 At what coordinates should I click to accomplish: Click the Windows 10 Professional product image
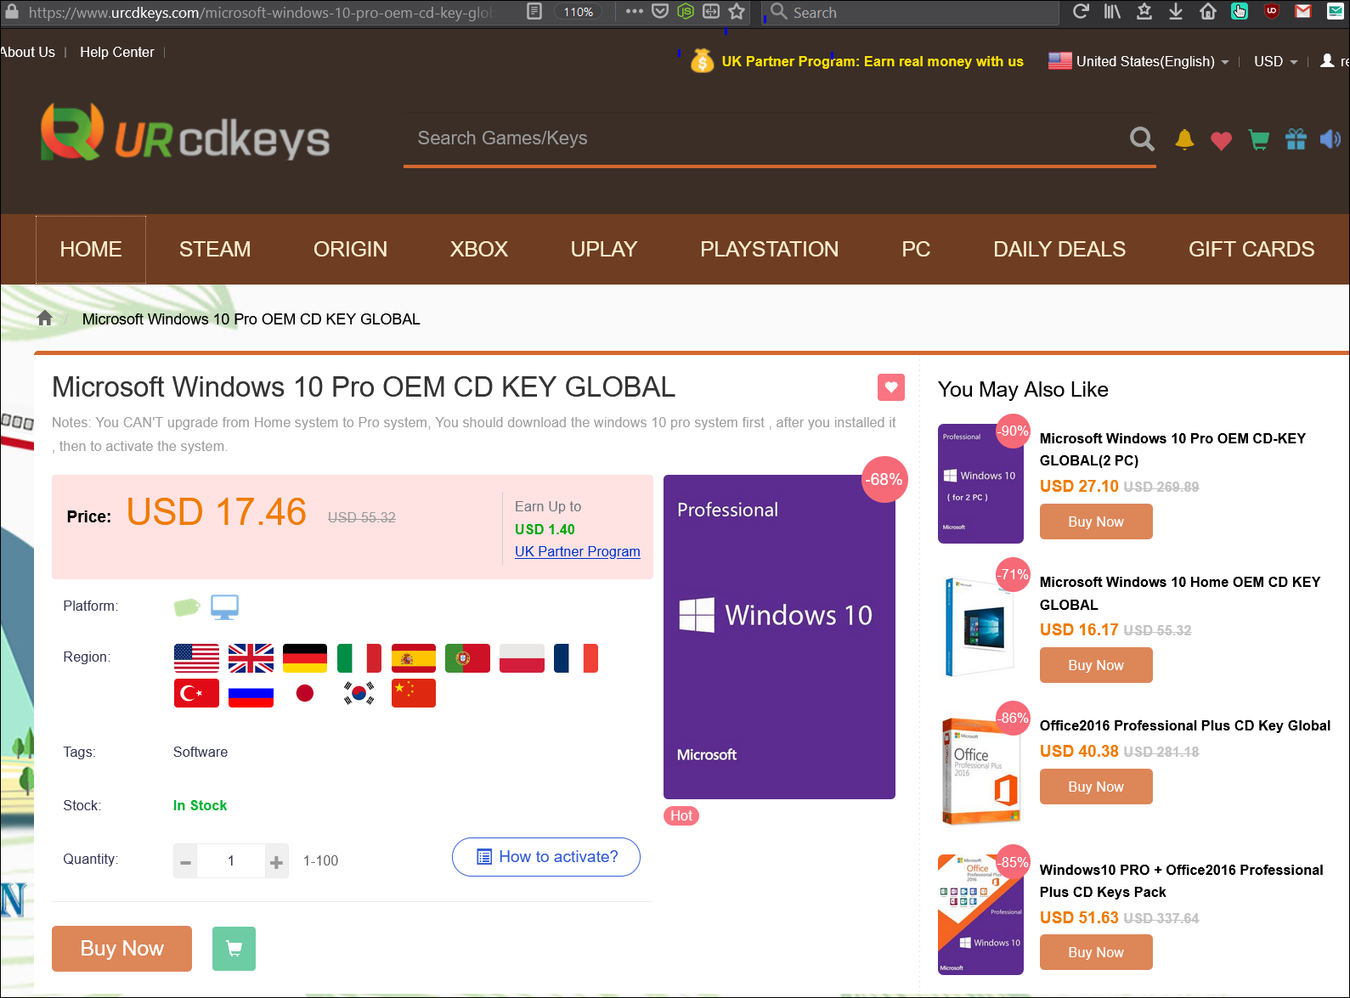coord(779,636)
